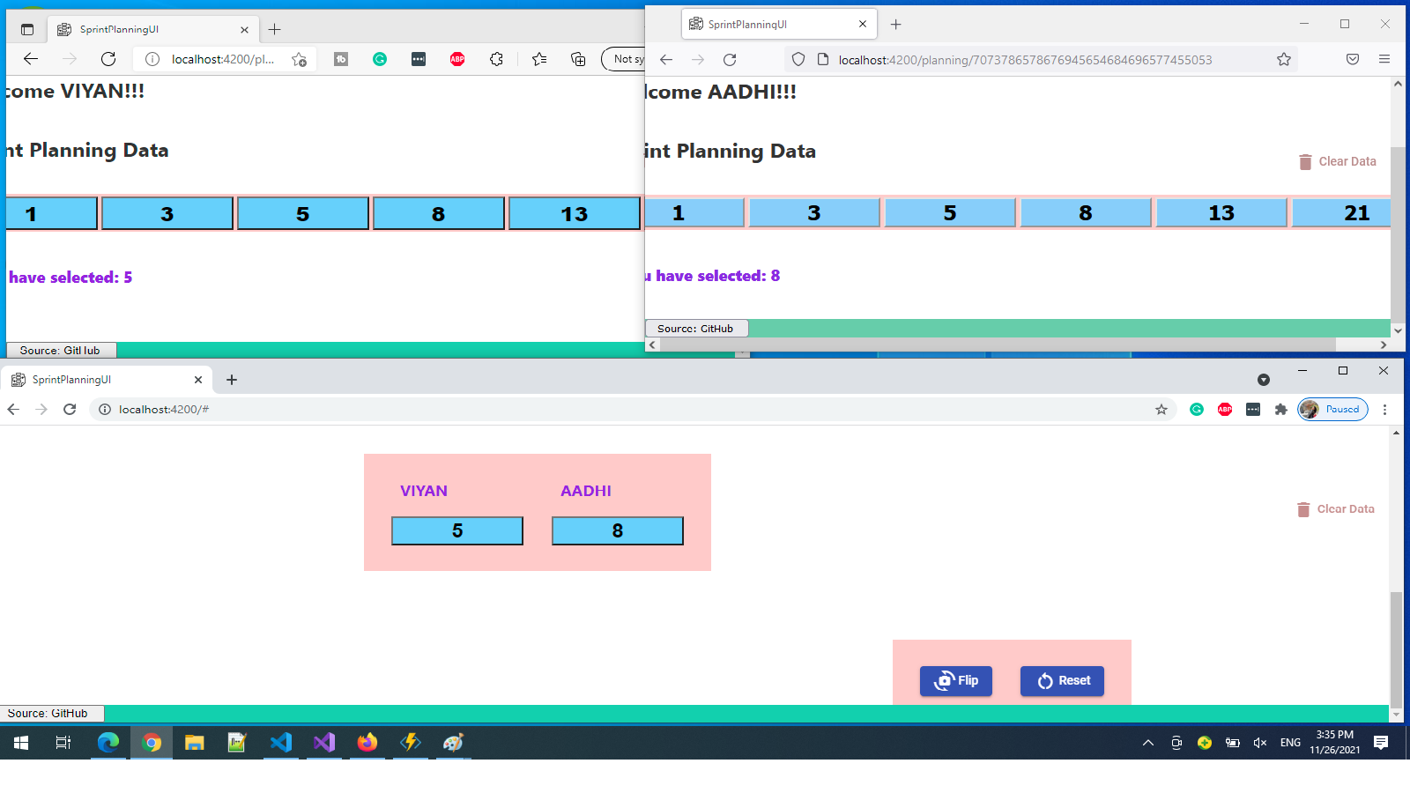Reload the planning page with refresh icon
The height and width of the screenshot is (793, 1410).
[x=730, y=60]
